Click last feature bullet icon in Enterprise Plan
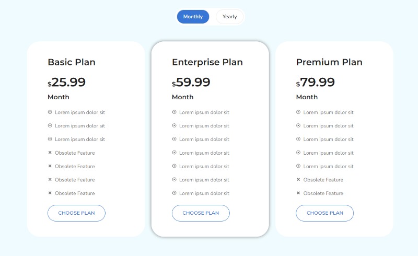418x256 pixels. [174, 193]
